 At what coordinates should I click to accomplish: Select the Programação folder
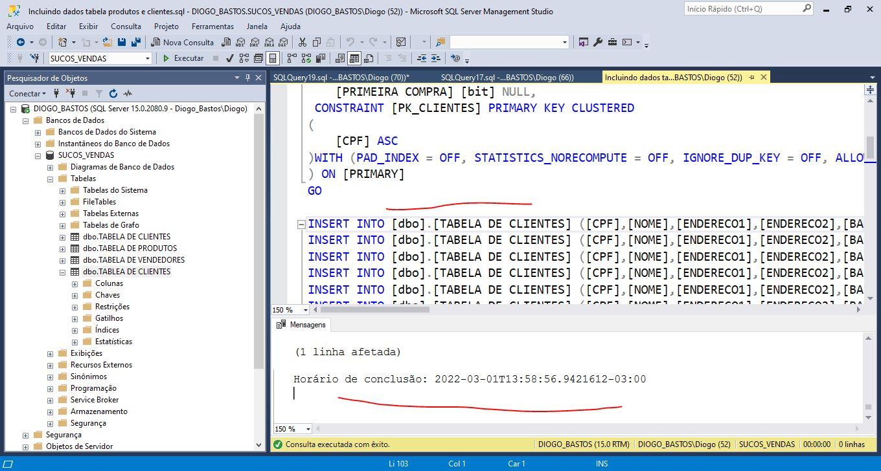pos(93,388)
